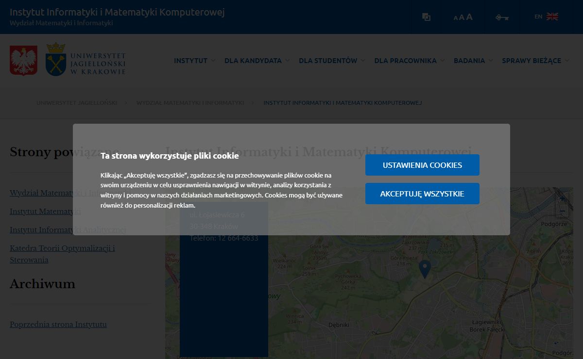Click the blue map location pin

click(x=425, y=269)
